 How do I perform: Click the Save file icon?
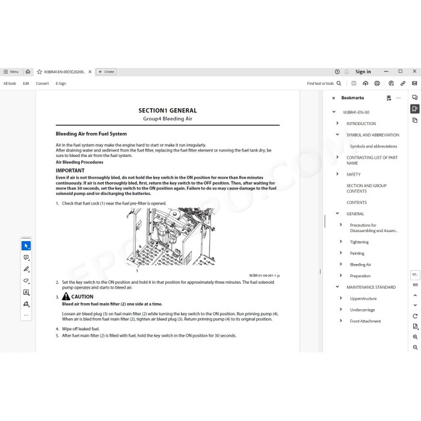354,84
